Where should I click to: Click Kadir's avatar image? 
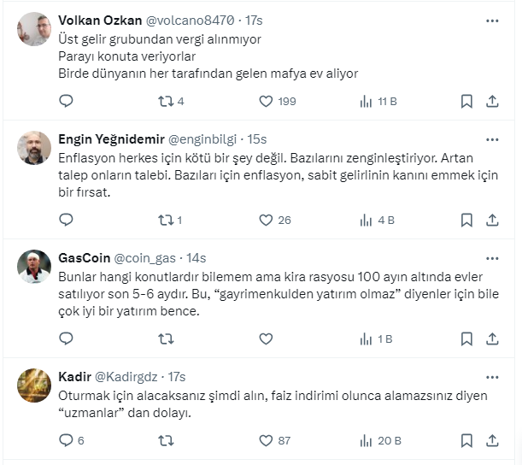pos(34,385)
